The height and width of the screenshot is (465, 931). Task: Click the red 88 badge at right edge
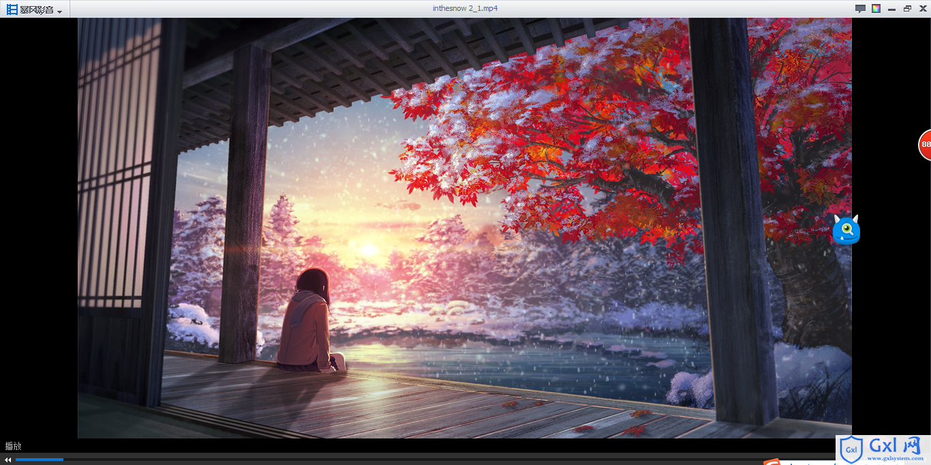[925, 144]
